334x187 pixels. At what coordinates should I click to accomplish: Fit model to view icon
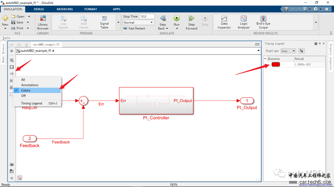(12, 67)
